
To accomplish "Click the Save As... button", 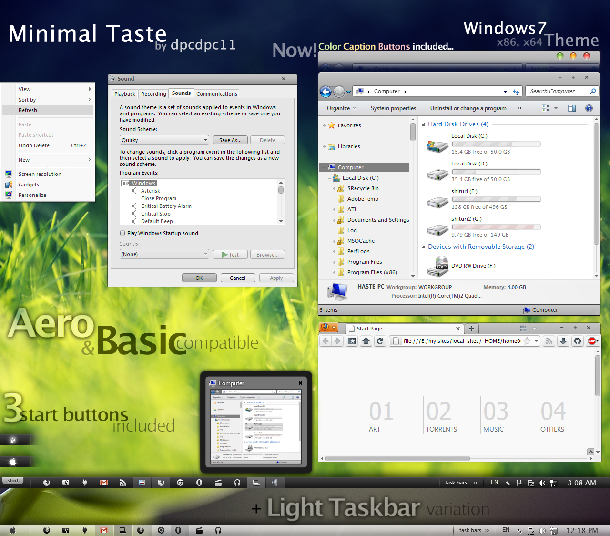I will (x=230, y=140).
